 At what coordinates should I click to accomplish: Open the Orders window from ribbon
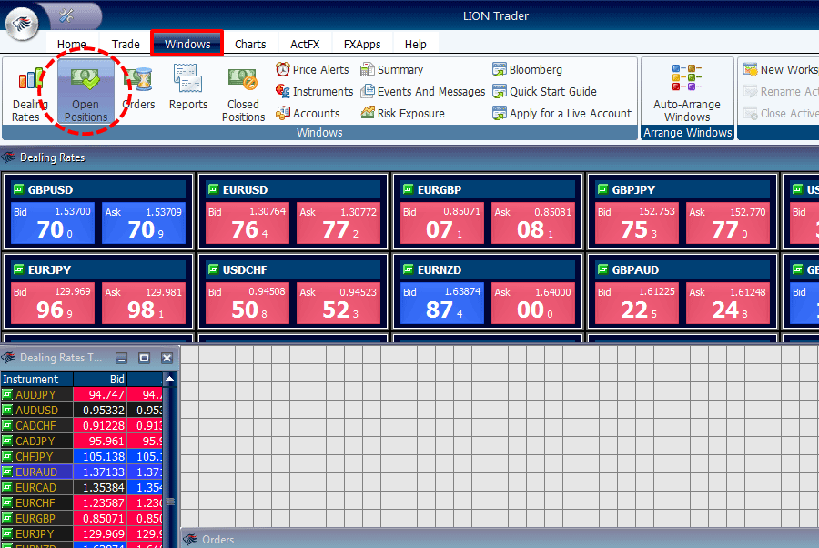coord(138,89)
